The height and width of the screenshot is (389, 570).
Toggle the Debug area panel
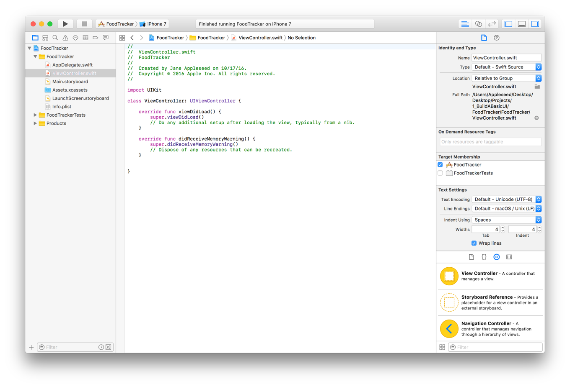coord(522,24)
